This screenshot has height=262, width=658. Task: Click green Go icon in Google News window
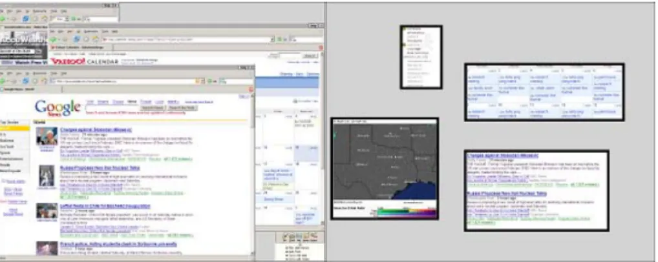click(209, 81)
